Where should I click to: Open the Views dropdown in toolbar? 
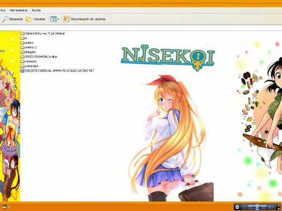(x=55, y=19)
